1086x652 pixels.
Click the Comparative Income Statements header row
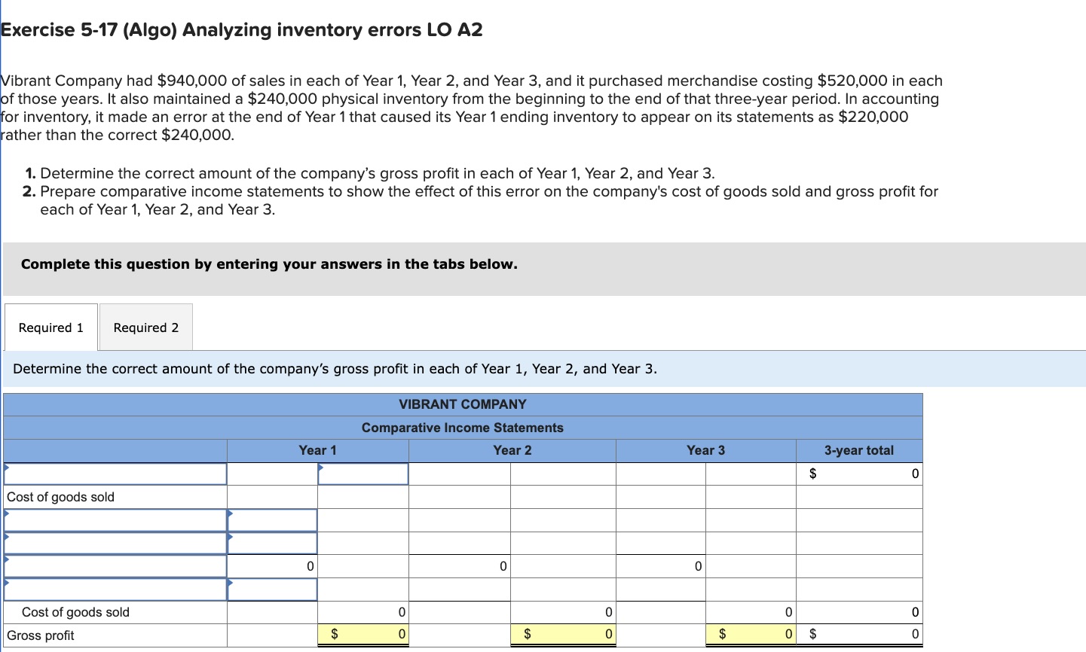coord(463,428)
